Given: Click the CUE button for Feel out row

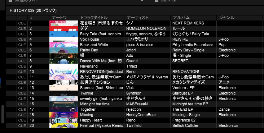Looking at the screenshot, I should click(x=22, y=125).
